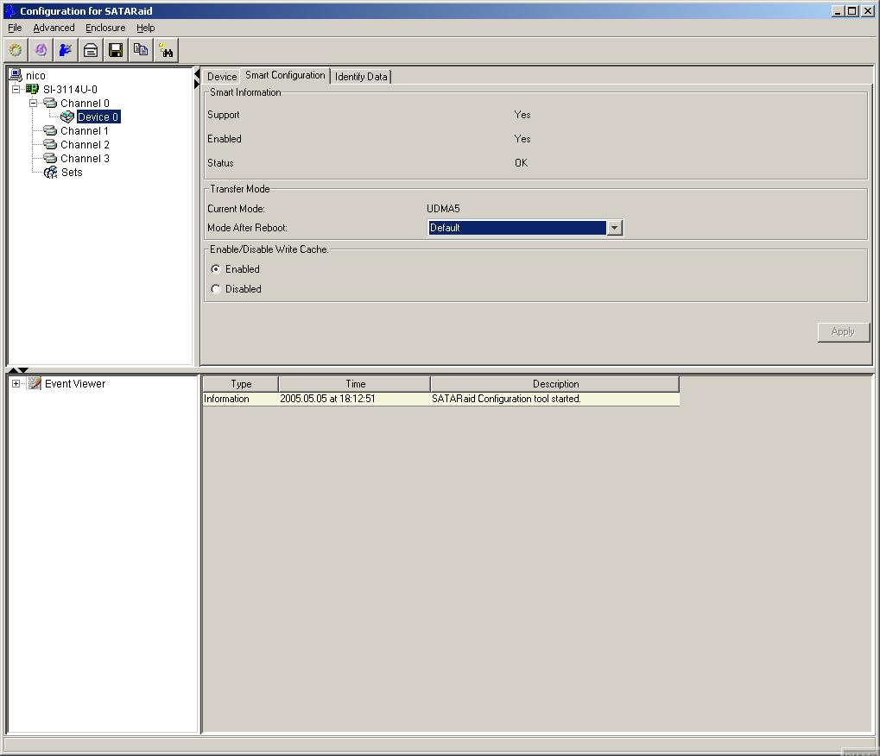
Task: Collapse the SI-3114U-0 tree node
Action: (x=16, y=89)
